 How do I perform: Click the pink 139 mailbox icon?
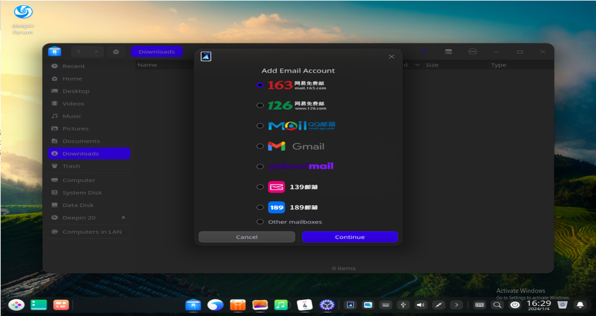[277, 187]
